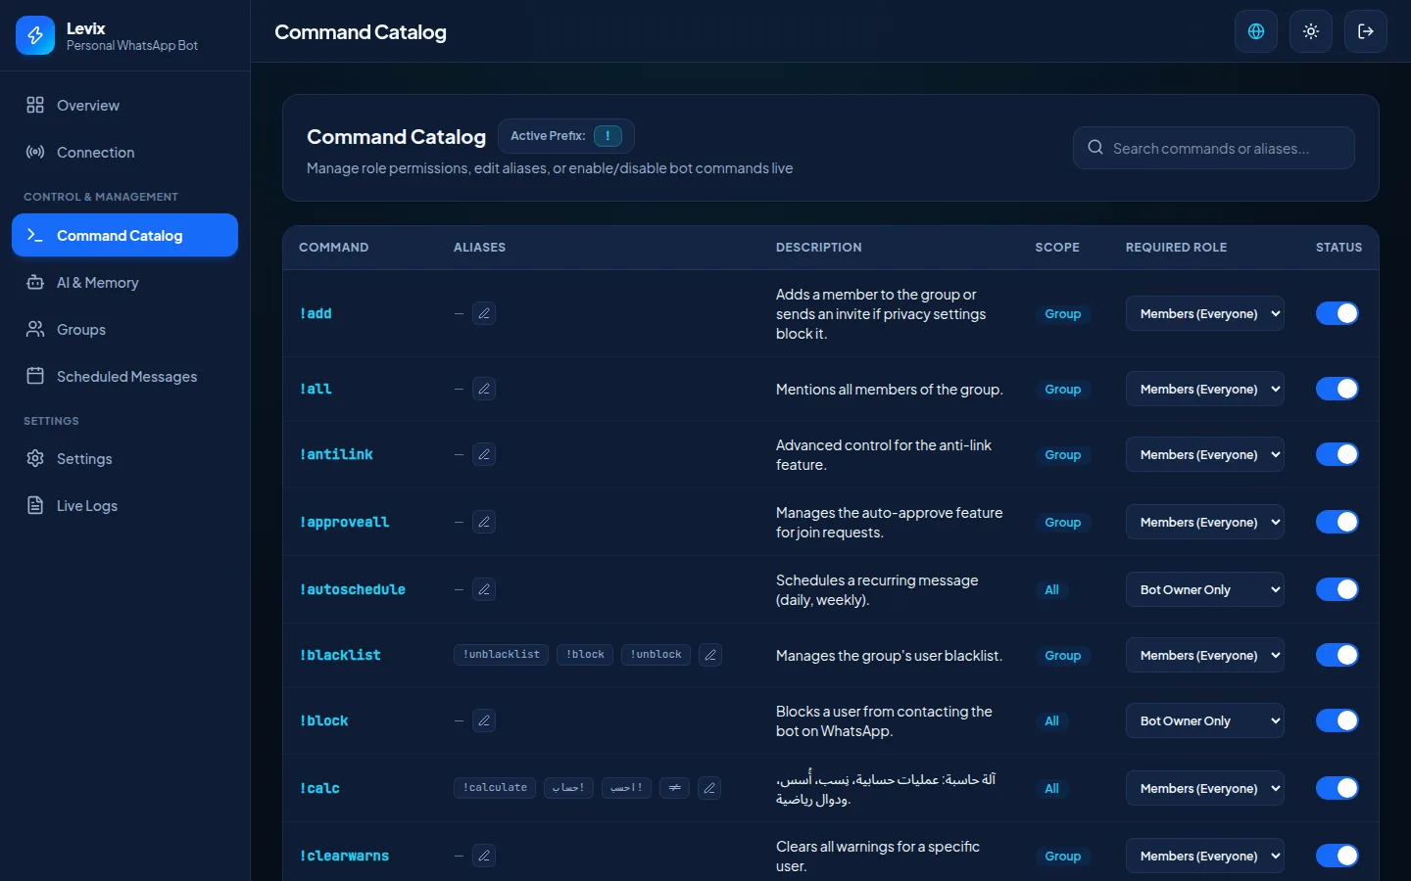
Task: Select Command Catalog in the sidebar
Action: (x=124, y=235)
